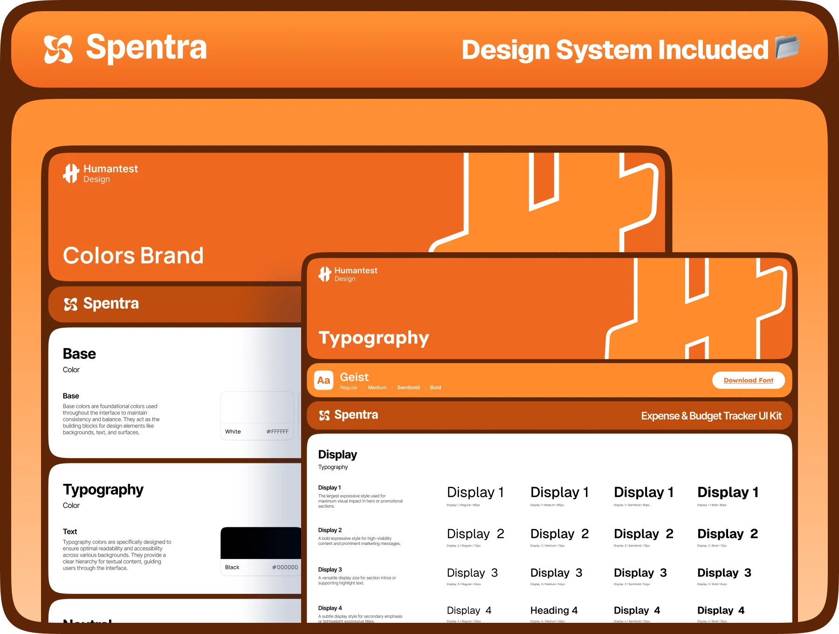Image resolution: width=839 pixels, height=634 pixels.
Task: Select the Bold font weight under Geist
Action: click(x=435, y=388)
